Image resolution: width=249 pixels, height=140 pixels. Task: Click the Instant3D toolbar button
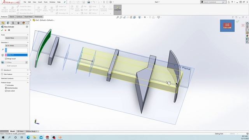click(117, 10)
